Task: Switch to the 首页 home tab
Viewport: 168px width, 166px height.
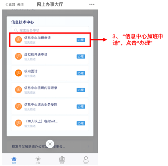Action: tap(14, 160)
